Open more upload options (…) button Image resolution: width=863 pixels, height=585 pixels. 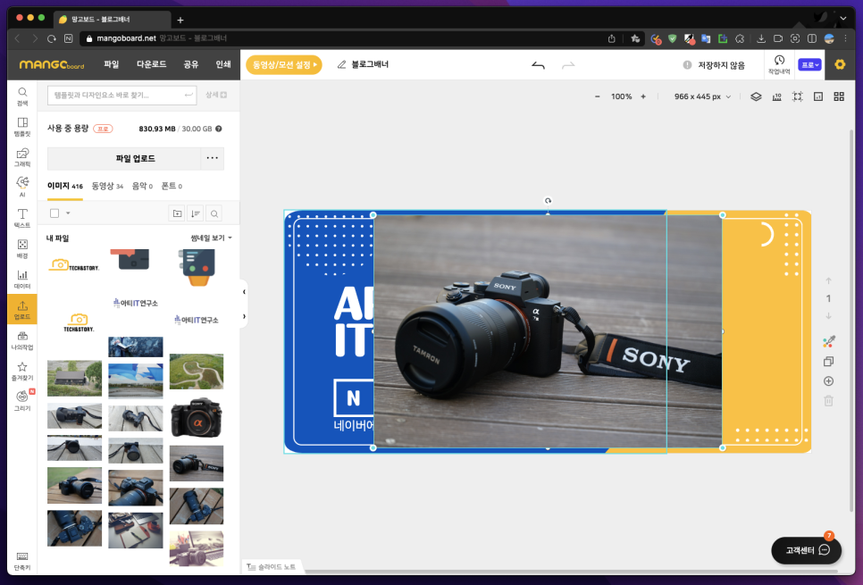click(213, 158)
